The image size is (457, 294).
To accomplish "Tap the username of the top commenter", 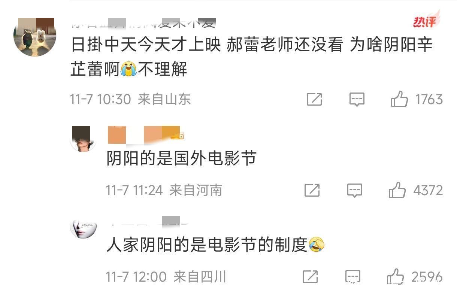I will (x=143, y=22).
